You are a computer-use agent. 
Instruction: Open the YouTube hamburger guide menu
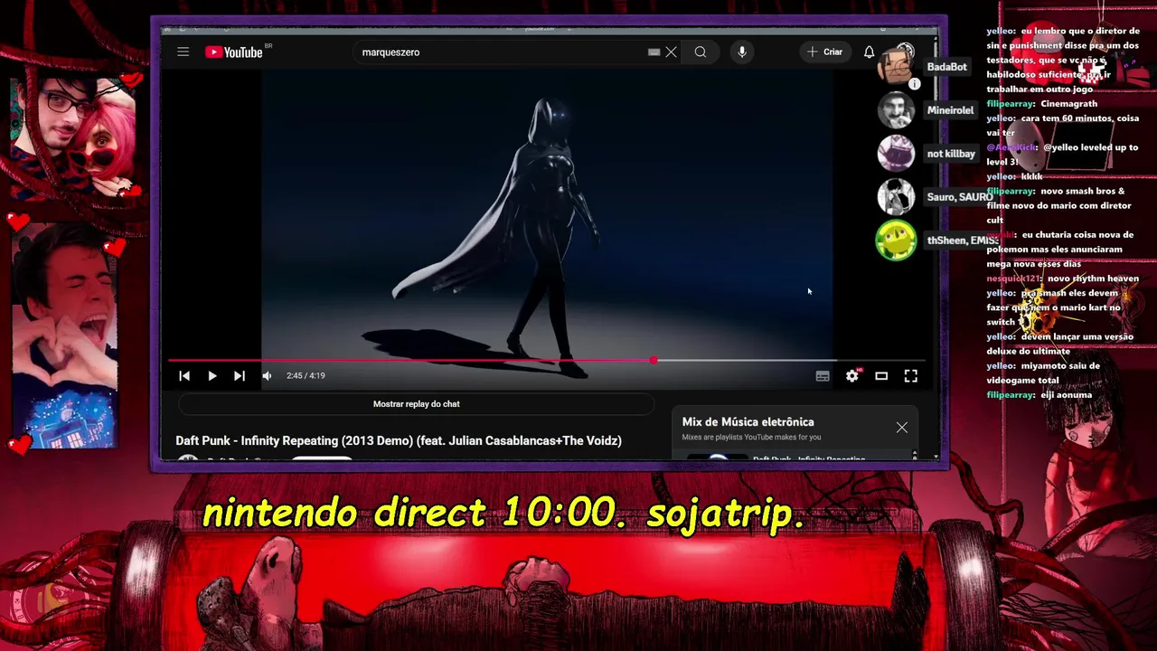[x=183, y=52]
